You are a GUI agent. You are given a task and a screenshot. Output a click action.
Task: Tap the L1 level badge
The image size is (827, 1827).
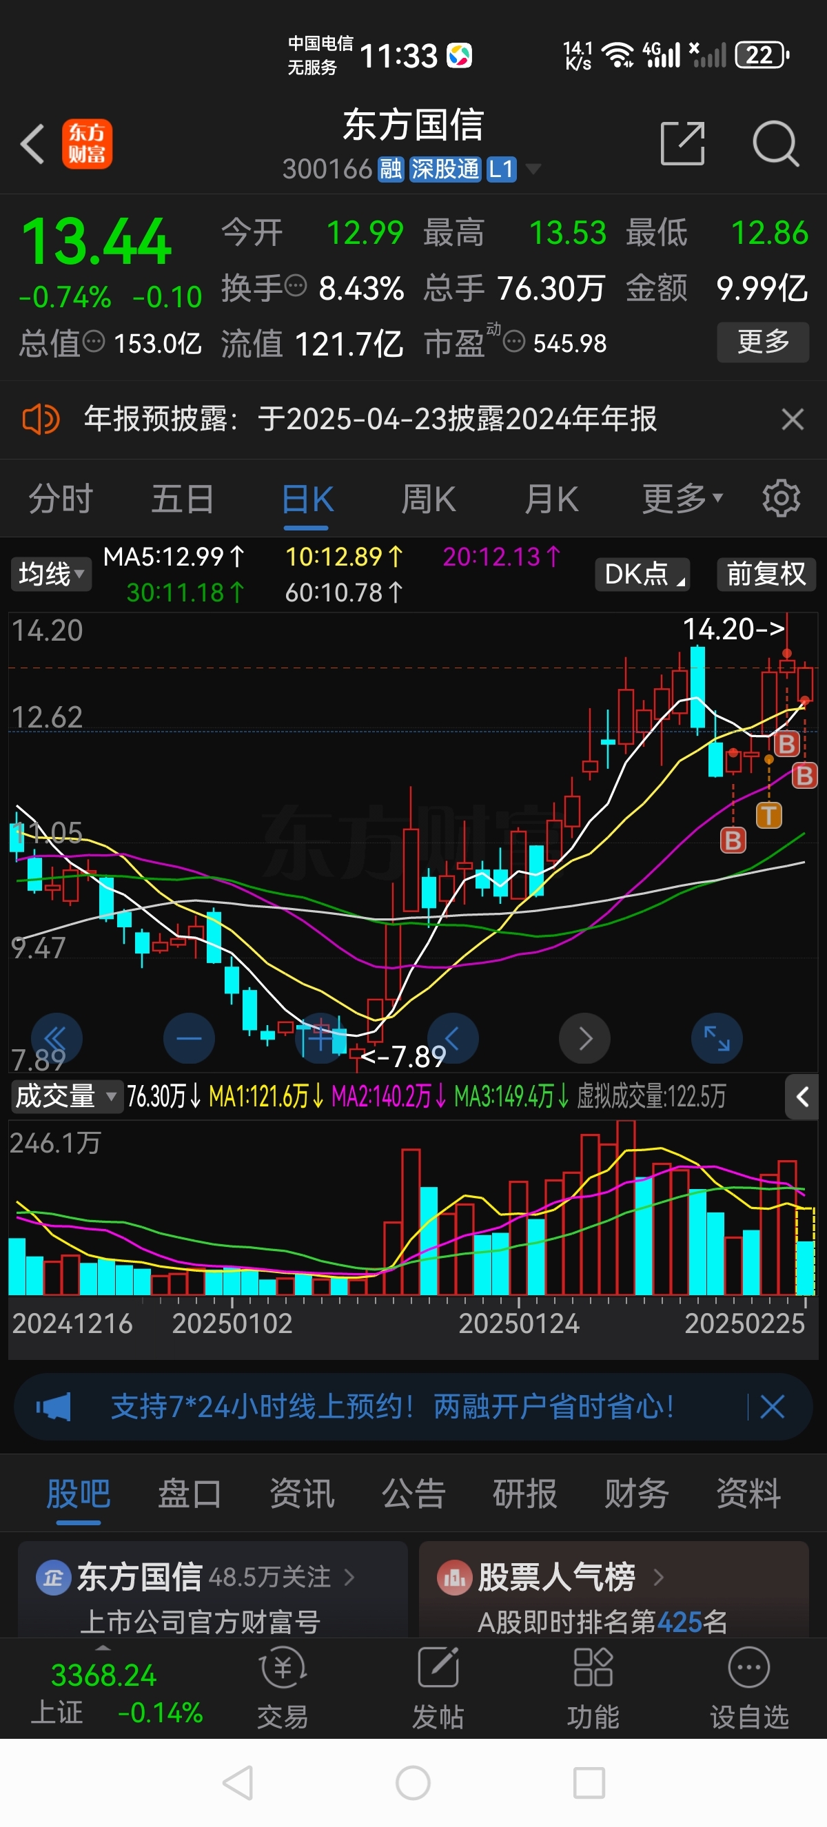pos(502,169)
